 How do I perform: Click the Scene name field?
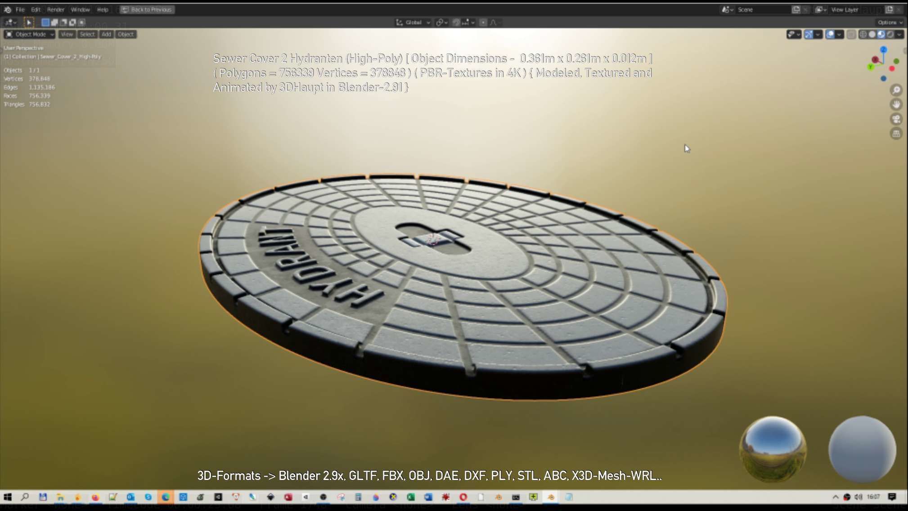click(763, 9)
